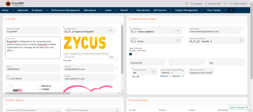Open the apps grid icon in header
The width and height of the screenshot is (253, 112).
[x=186, y=4]
